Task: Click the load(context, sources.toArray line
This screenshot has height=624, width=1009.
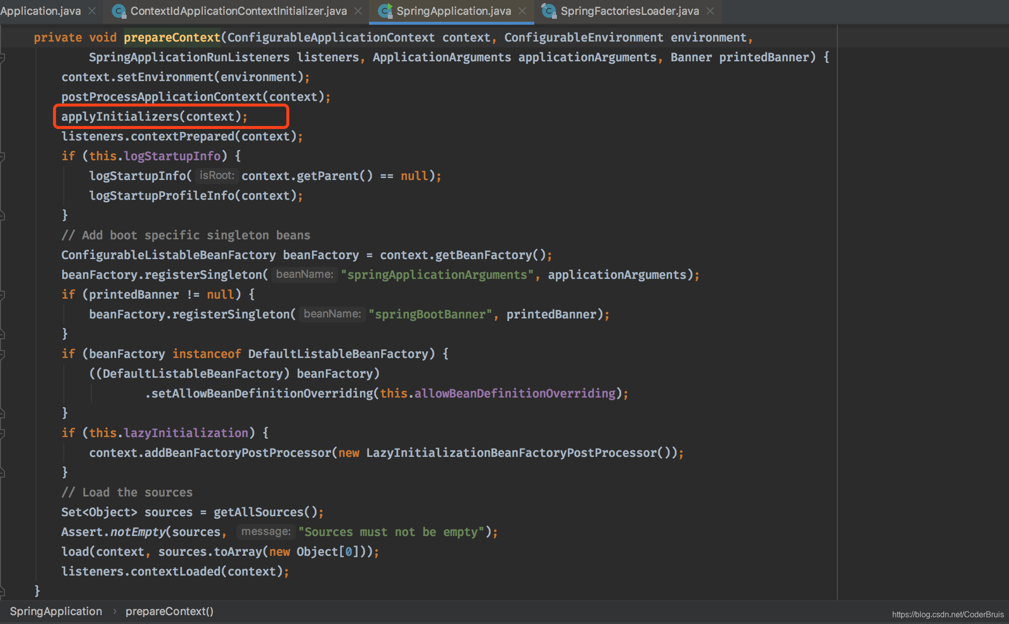Action: point(220,552)
